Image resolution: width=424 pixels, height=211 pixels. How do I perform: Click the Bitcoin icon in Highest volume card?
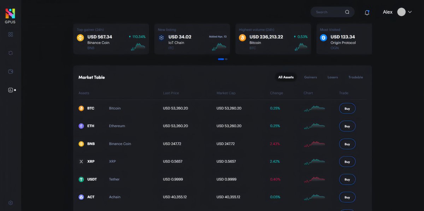[242, 38]
